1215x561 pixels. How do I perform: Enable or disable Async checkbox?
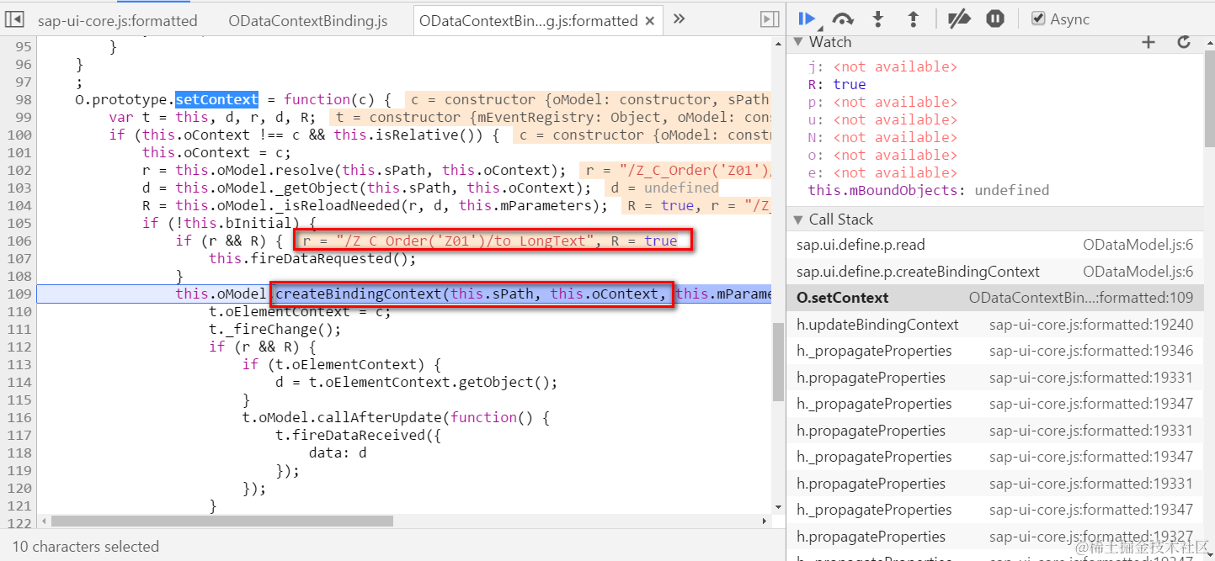point(1038,19)
